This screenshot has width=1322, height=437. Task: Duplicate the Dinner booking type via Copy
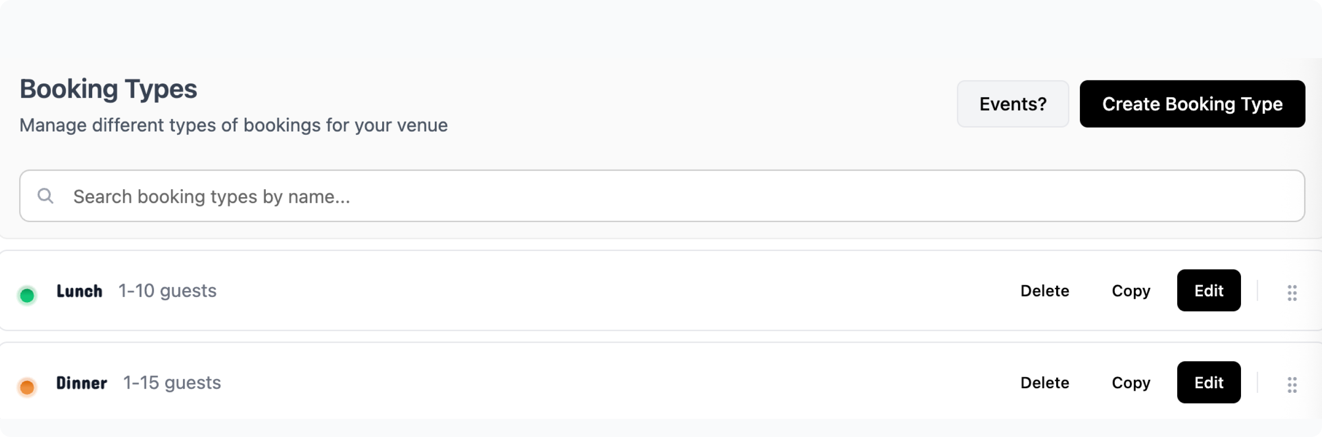pos(1131,383)
